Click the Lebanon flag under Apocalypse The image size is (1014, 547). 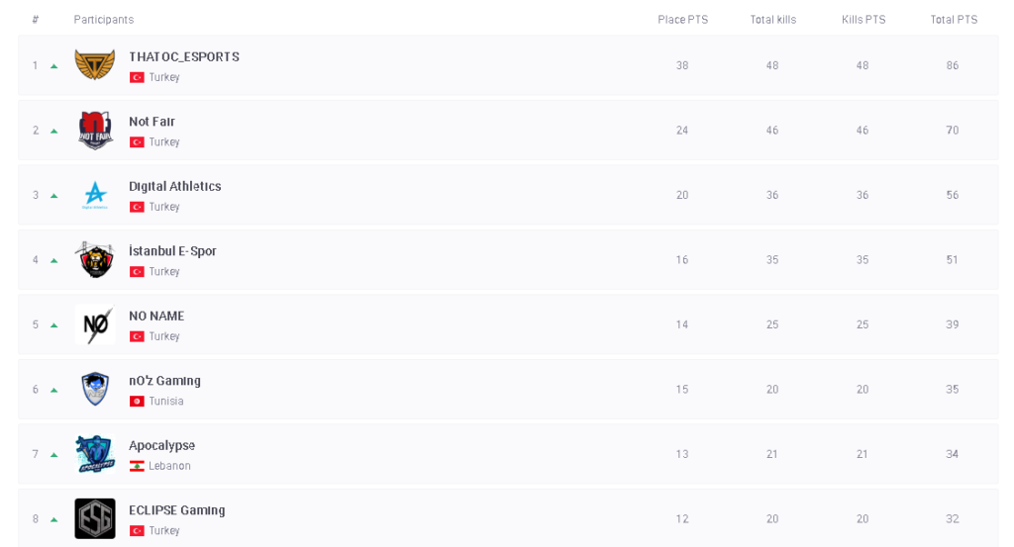pos(137,466)
